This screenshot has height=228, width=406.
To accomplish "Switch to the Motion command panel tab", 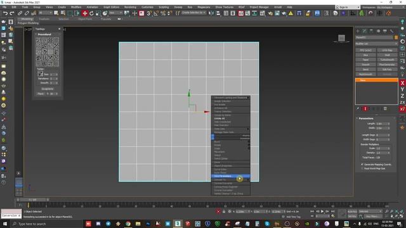I will (x=378, y=31).
